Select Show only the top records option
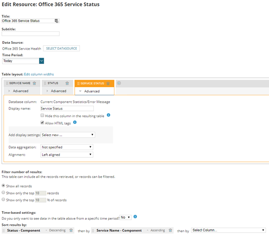This screenshot has width=269, height=238. pos(3,192)
